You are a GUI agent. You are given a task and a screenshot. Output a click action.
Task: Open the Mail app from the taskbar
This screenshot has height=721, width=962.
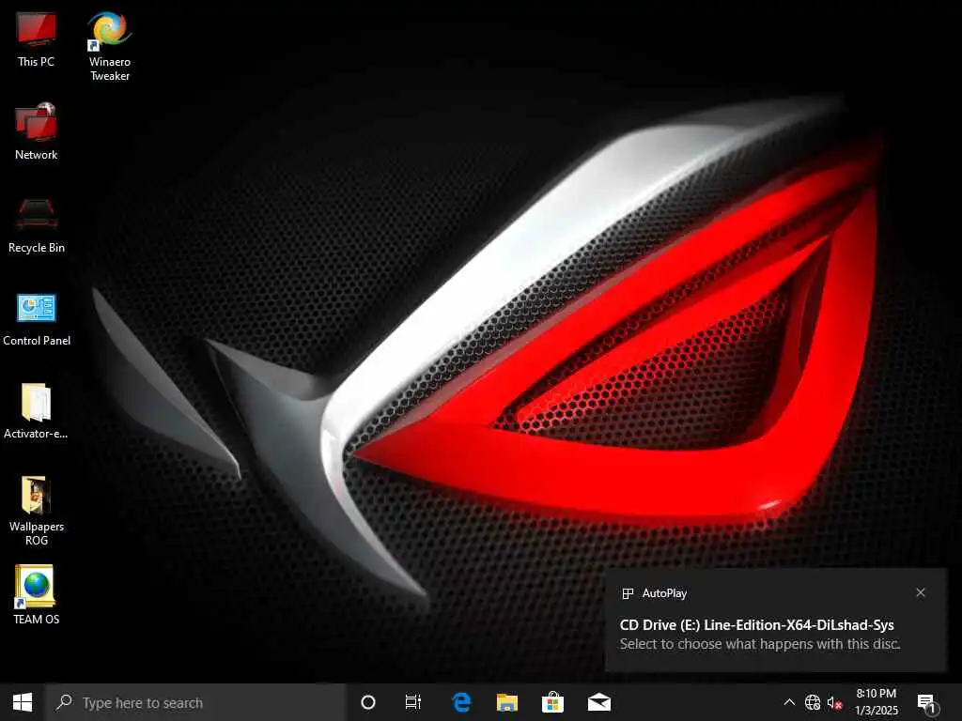[599, 702]
